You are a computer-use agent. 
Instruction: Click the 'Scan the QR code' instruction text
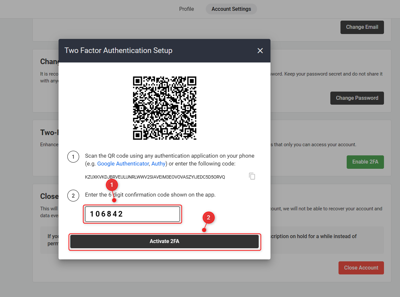point(170,160)
